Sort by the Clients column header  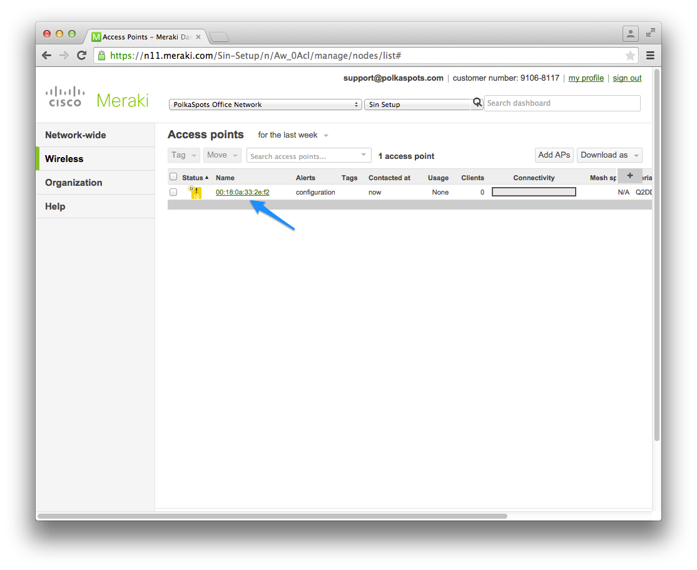coord(472,178)
